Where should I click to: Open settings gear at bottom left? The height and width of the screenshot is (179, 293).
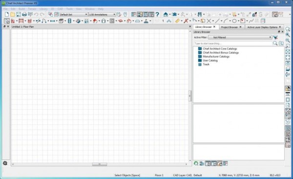coord(5,163)
